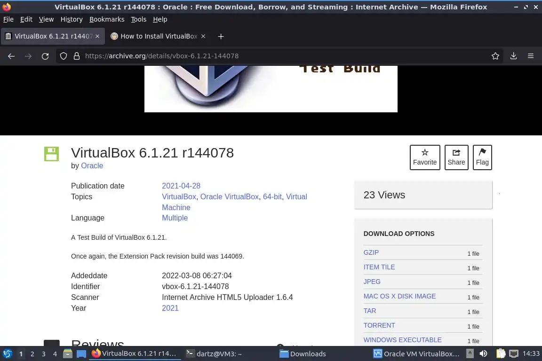Click the 2021-04-28 publication date link

click(181, 186)
